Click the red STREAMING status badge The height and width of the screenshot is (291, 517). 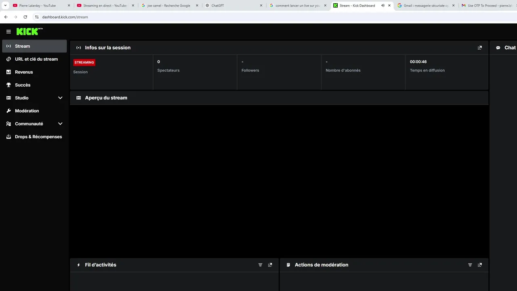click(84, 62)
